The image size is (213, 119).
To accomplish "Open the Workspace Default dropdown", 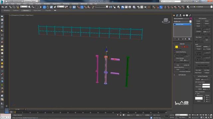I will tap(31, 1).
